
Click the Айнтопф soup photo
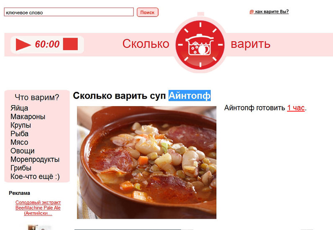point(146,163)
